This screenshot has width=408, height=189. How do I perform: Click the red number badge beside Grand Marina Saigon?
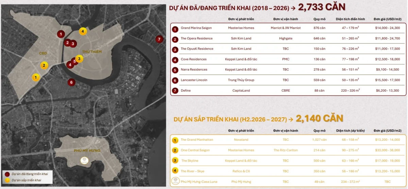click(x=175, y=29)
